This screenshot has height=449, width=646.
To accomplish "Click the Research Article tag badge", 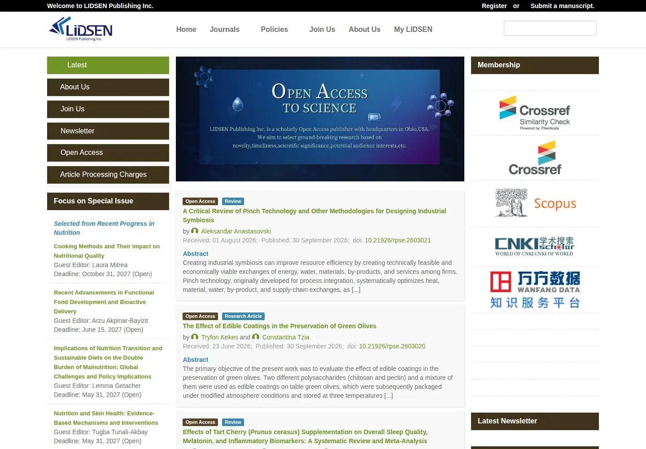I will pyautogui.click(x=243, y=316).
